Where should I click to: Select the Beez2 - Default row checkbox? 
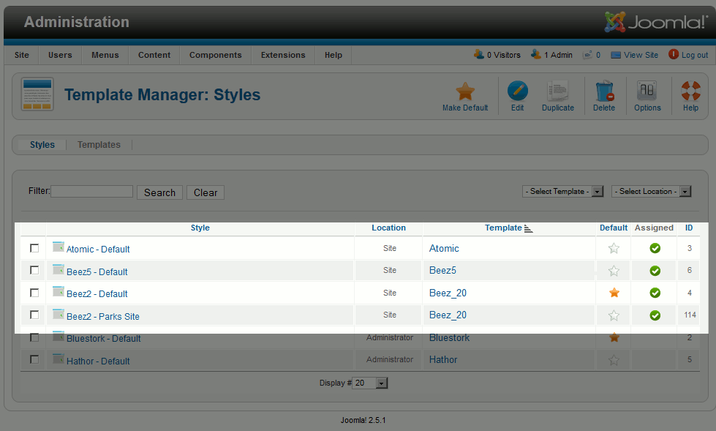tap(34, 293)
